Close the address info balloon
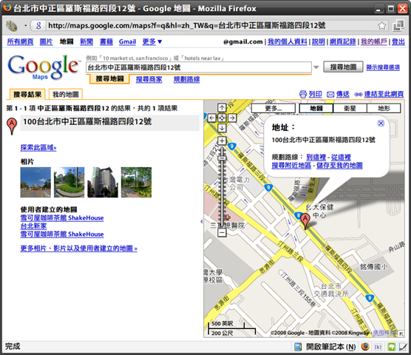The image size is (411, 355). [381, 124]
